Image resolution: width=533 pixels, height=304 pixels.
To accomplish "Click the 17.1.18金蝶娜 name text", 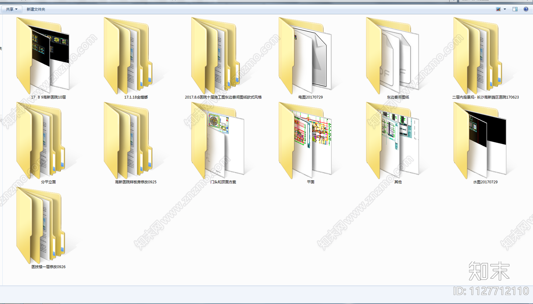I will (x=136, y=97).
